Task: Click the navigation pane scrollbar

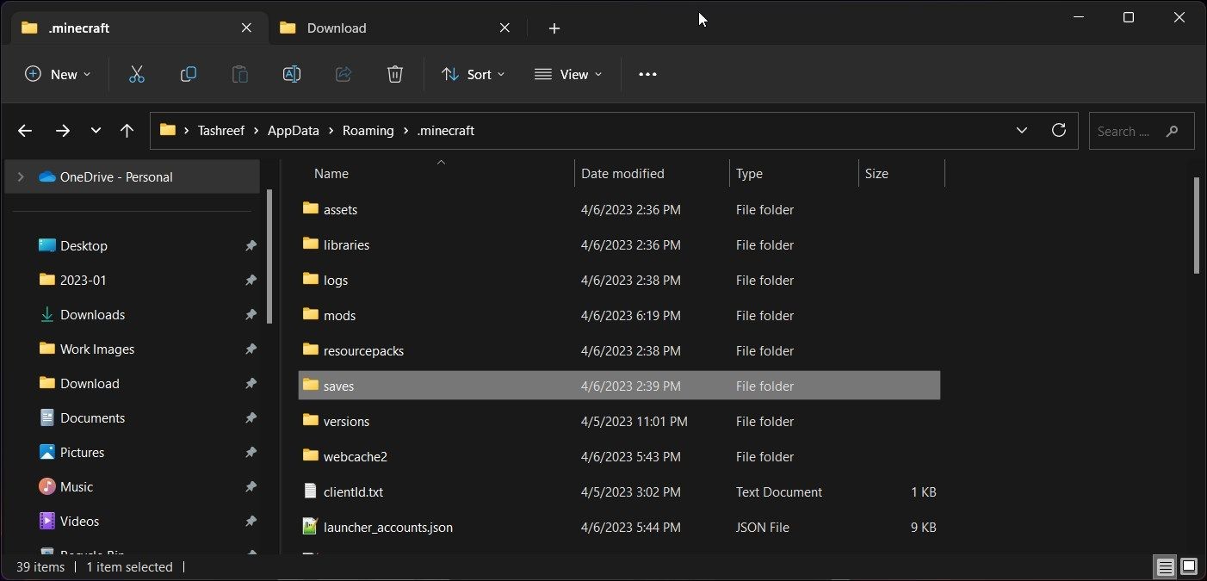Action: (x=269, y=257)
